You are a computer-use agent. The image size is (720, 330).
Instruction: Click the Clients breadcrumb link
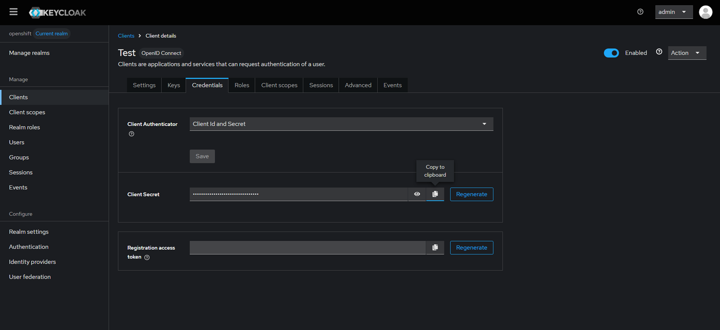click(x=126, y=36)
